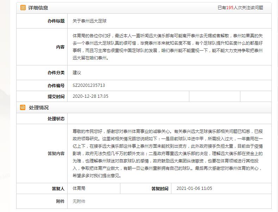Image resolution: width=278 pixels, height=212 pixels.
Task: Click the 处理状态 label
Action: [x=56, y=119]
